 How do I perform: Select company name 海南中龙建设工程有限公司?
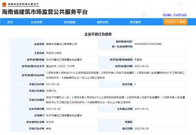click(62, 44)
